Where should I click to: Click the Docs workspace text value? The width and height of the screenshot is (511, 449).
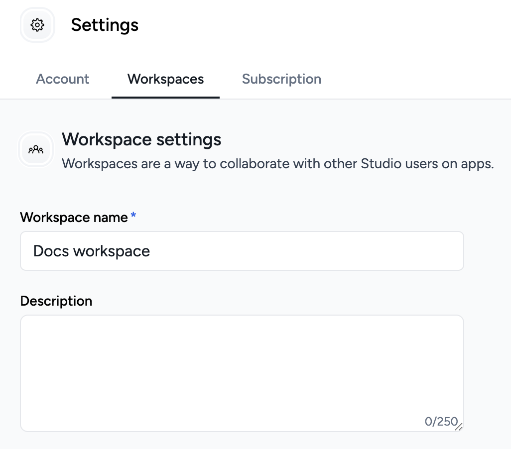point(91,250)
